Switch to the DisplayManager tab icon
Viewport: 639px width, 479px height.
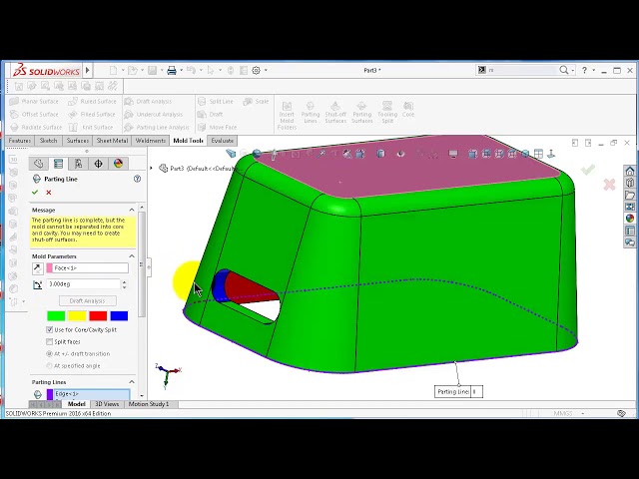(118, 164)
